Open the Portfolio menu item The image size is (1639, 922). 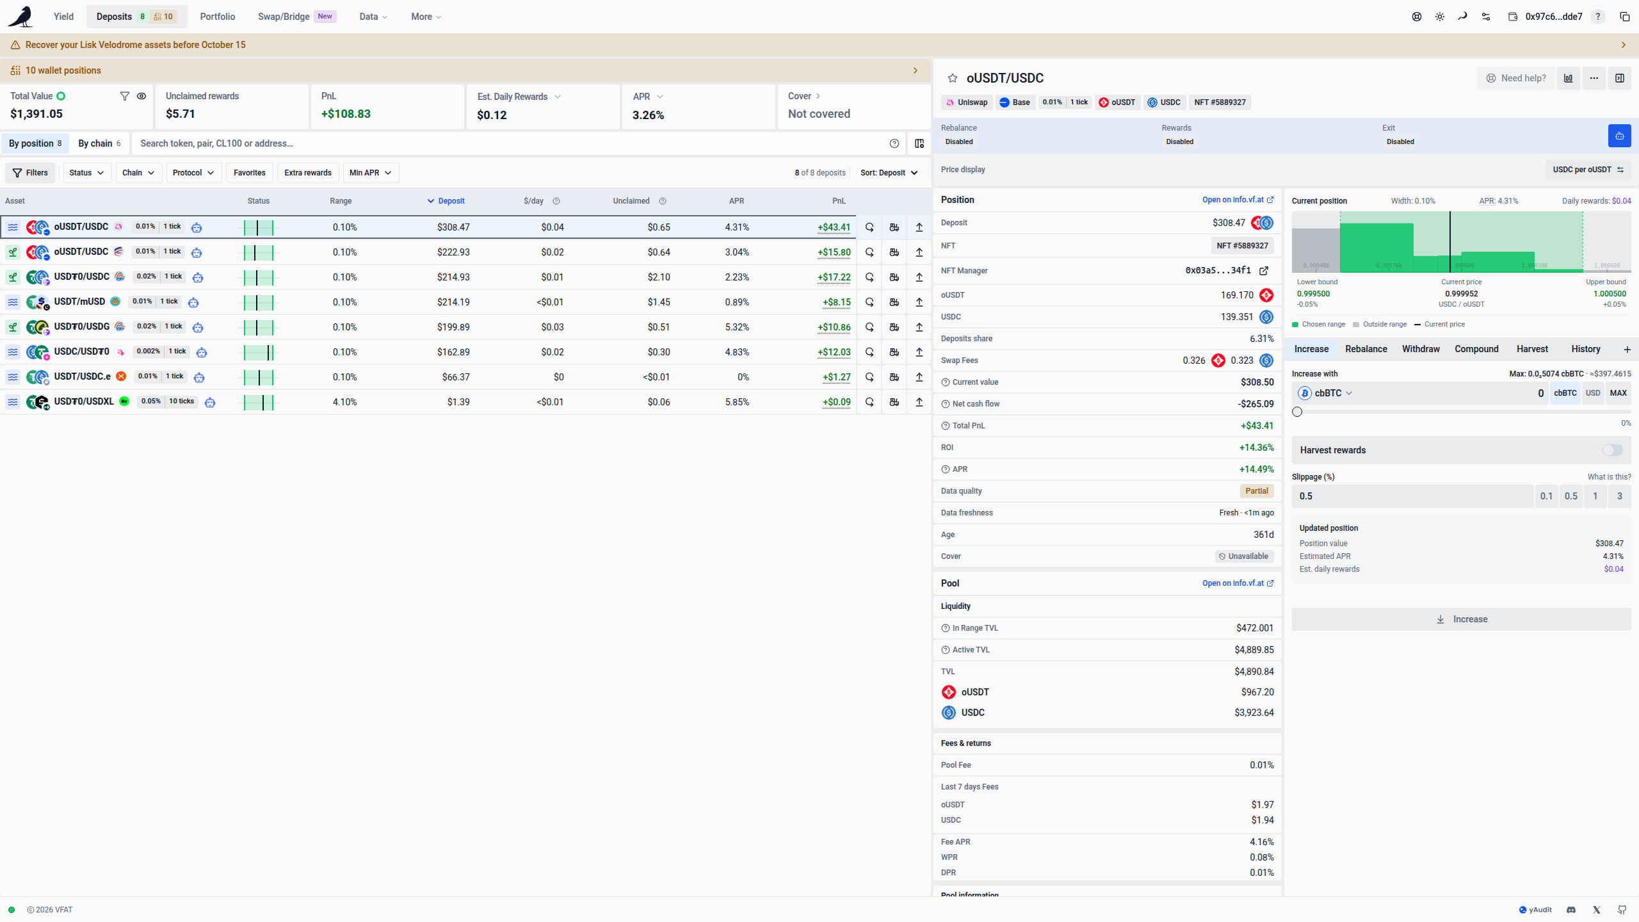[x=218, y=17]
